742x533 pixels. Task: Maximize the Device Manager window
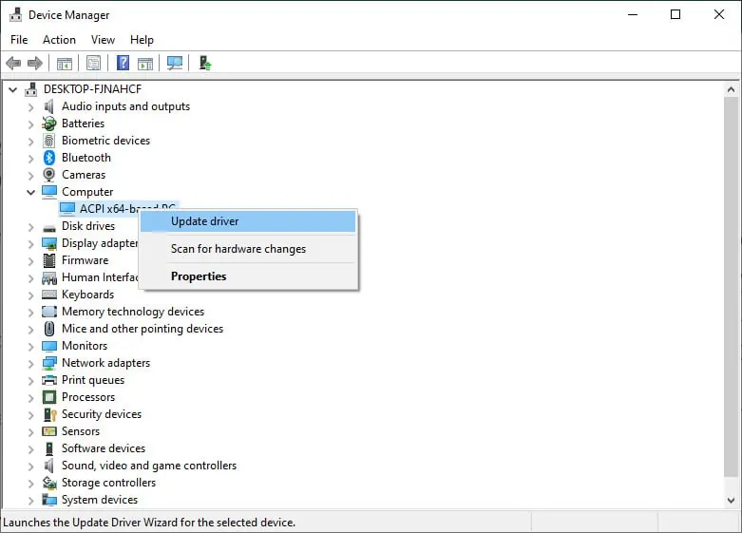tap(675, 14)
